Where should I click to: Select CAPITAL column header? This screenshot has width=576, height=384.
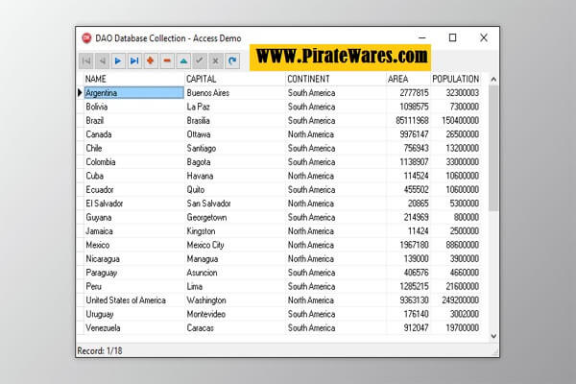(x=235, y=79)
